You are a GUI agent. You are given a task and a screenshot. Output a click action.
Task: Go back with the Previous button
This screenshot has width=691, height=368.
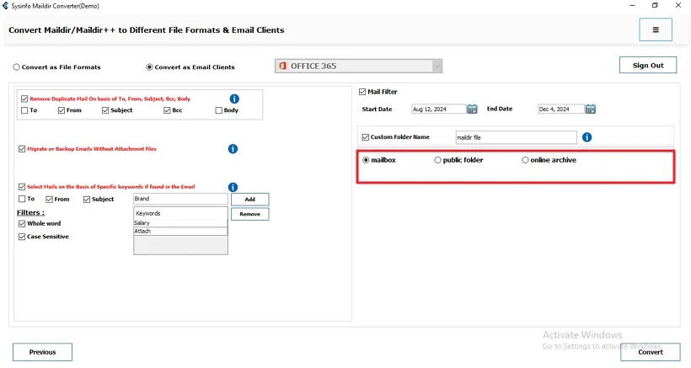[x=42, y=352]
